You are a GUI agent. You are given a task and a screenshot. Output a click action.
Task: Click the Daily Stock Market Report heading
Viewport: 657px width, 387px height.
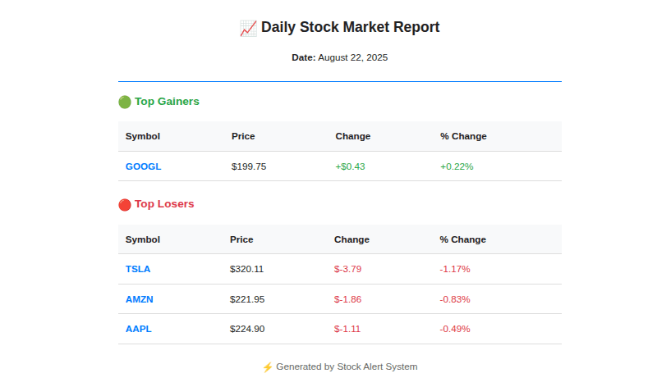pyautogui.click(x=351, y=27)
